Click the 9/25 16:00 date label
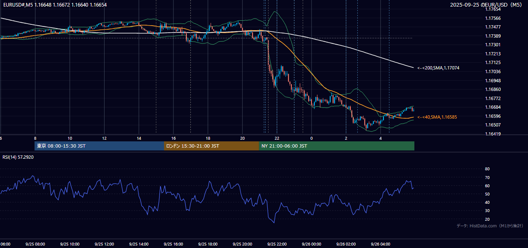 click(173, 244)
